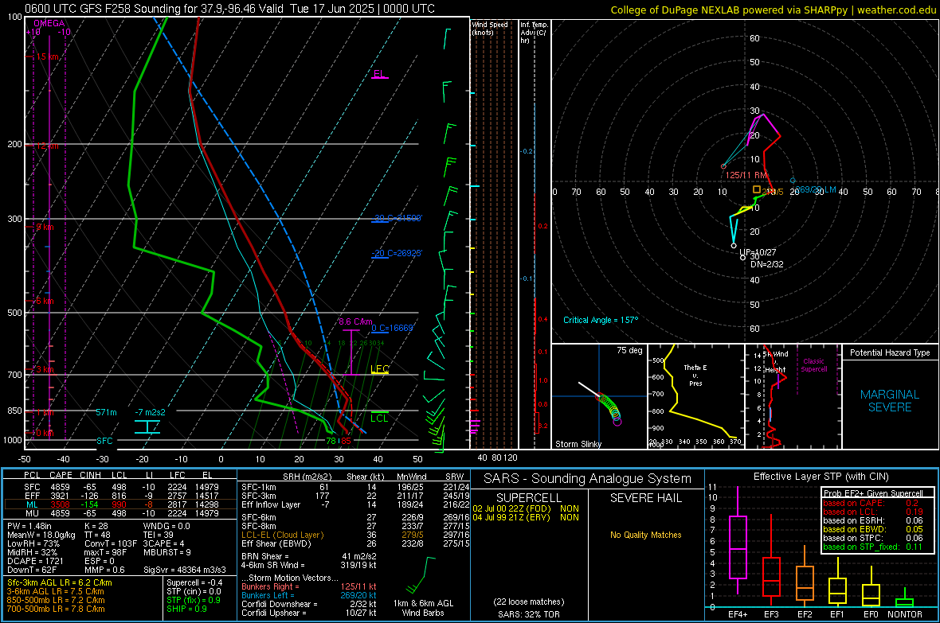
Task: Select the 02 Jul 00 22Z (FOD) analogue
Action: pos(526,508)
